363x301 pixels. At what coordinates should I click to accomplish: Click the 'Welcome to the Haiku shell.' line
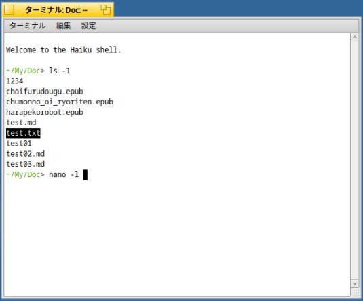[64, 50]
